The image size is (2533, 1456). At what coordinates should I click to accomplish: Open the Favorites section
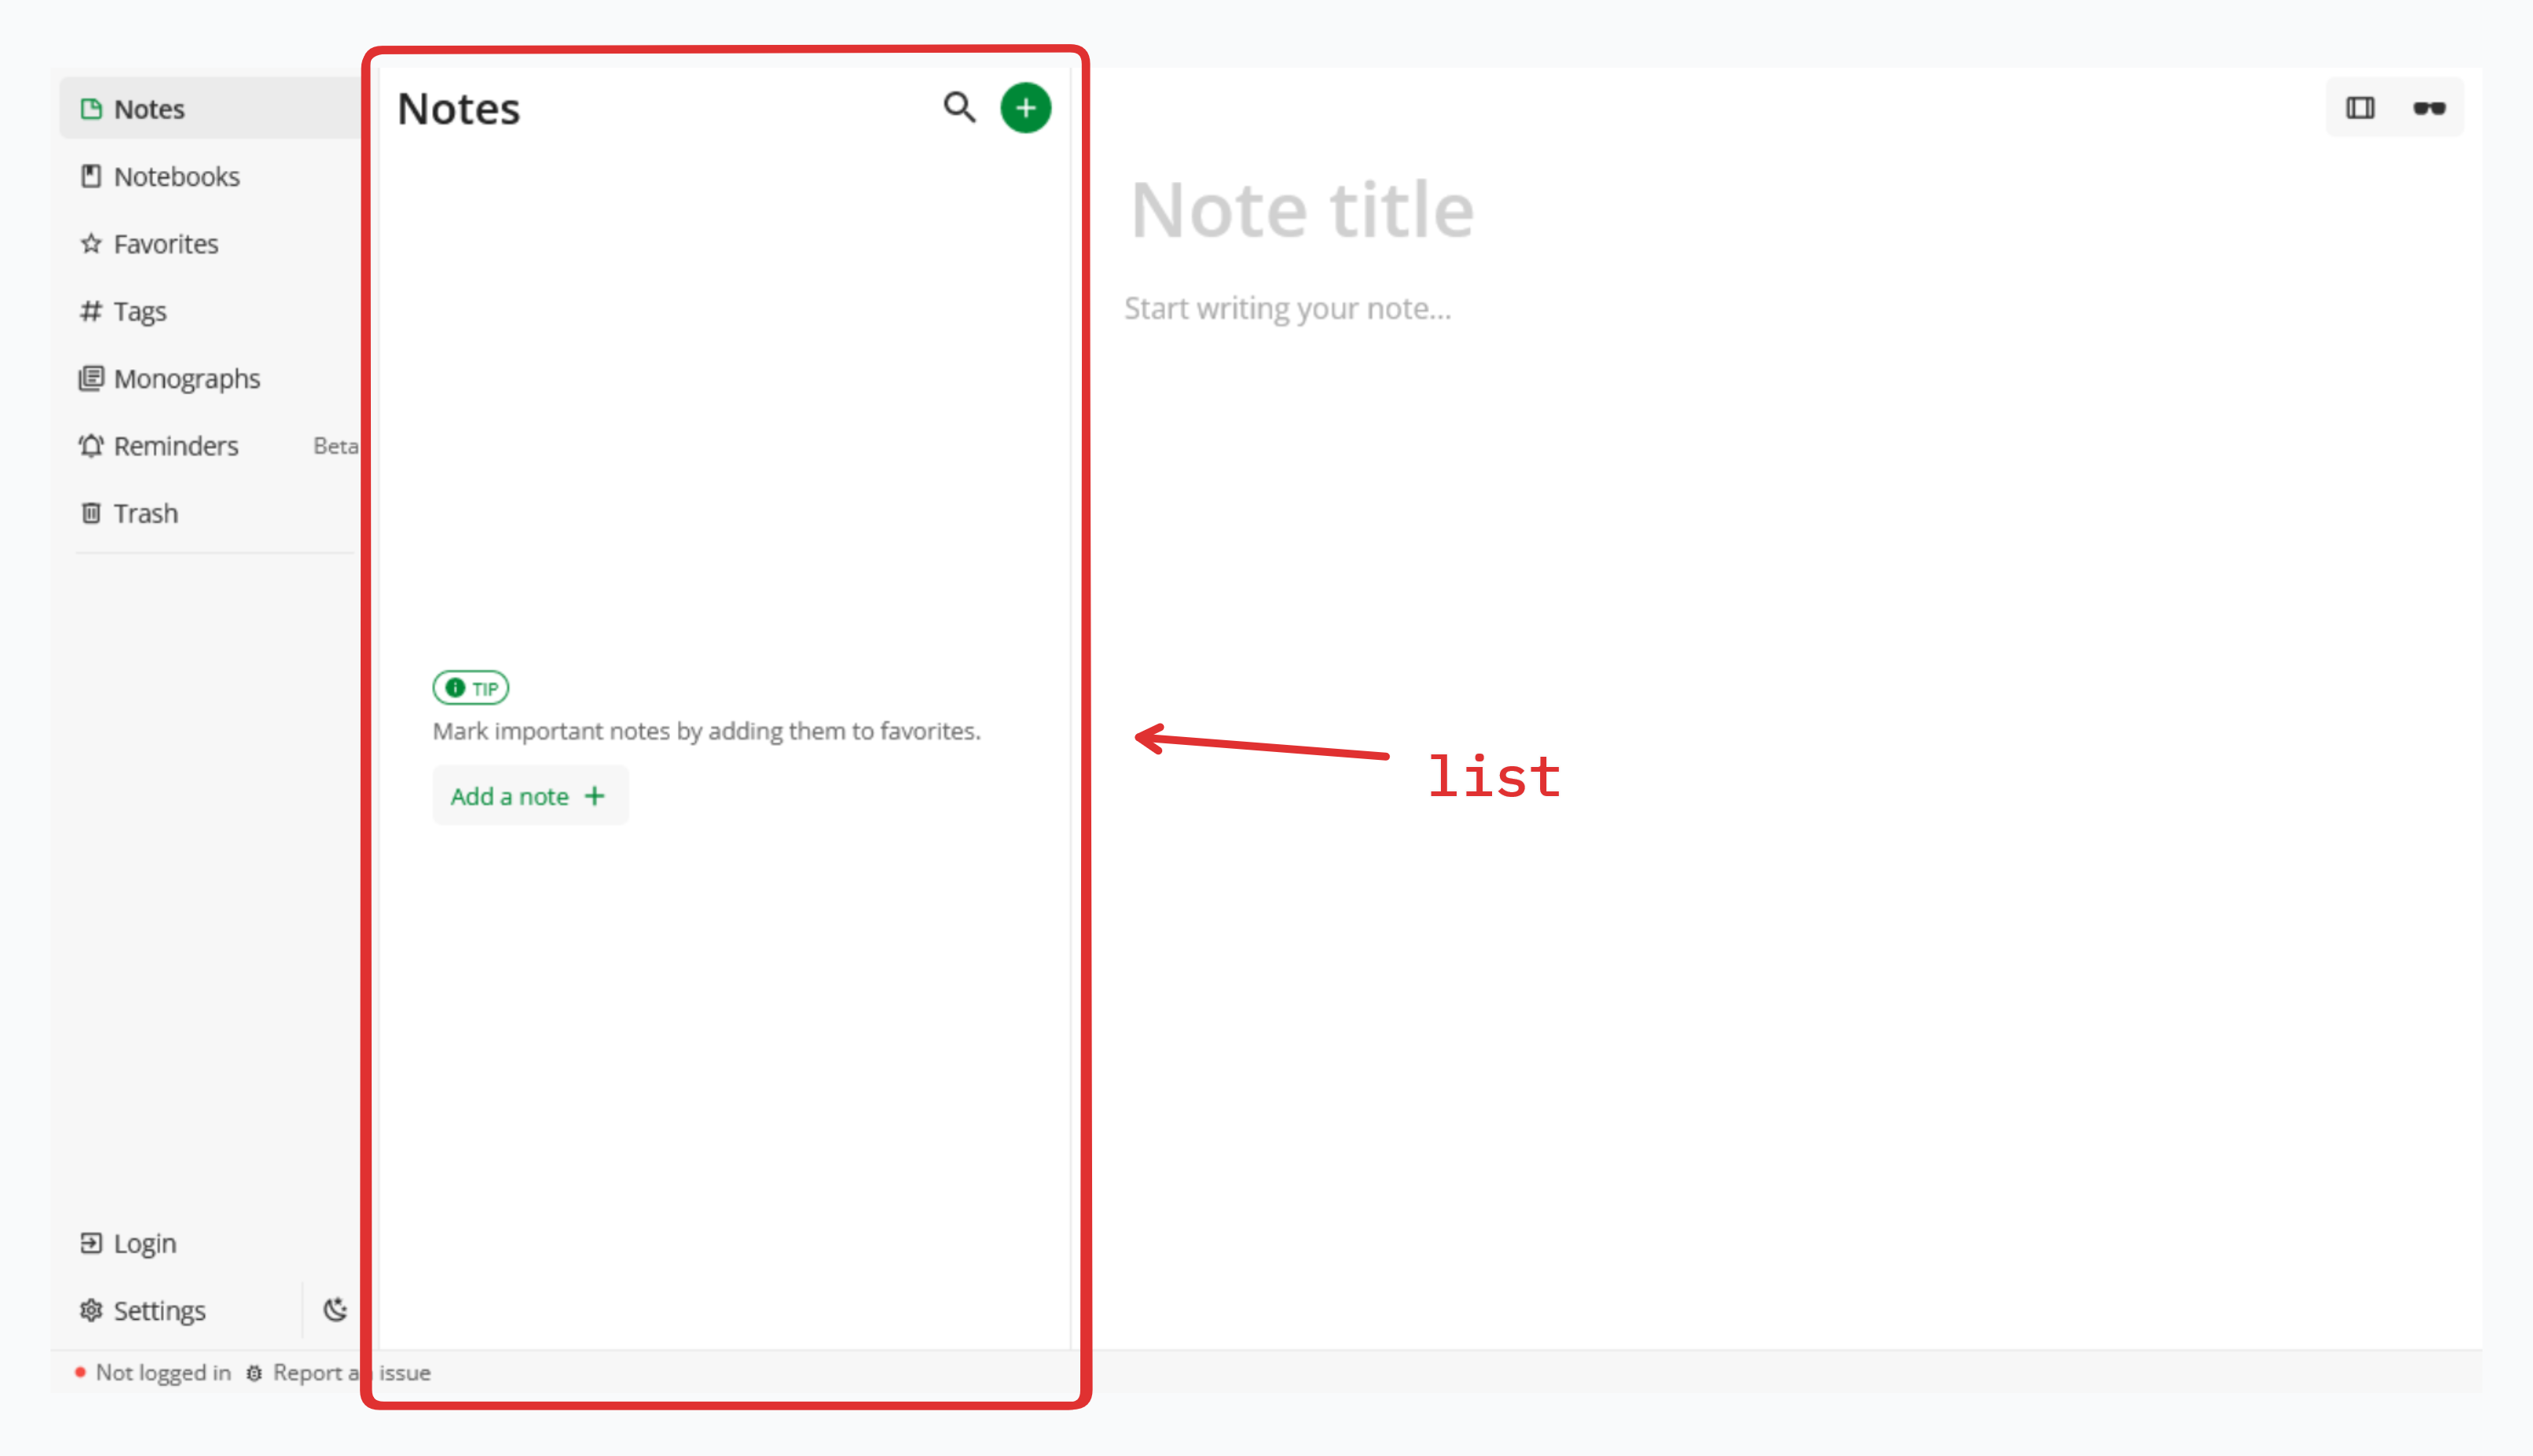165,244
